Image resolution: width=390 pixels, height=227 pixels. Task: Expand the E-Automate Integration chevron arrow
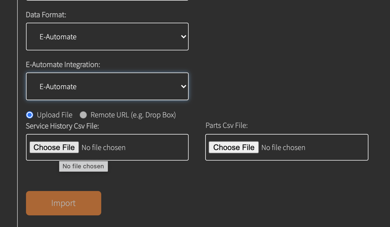[x=183, y=86]
